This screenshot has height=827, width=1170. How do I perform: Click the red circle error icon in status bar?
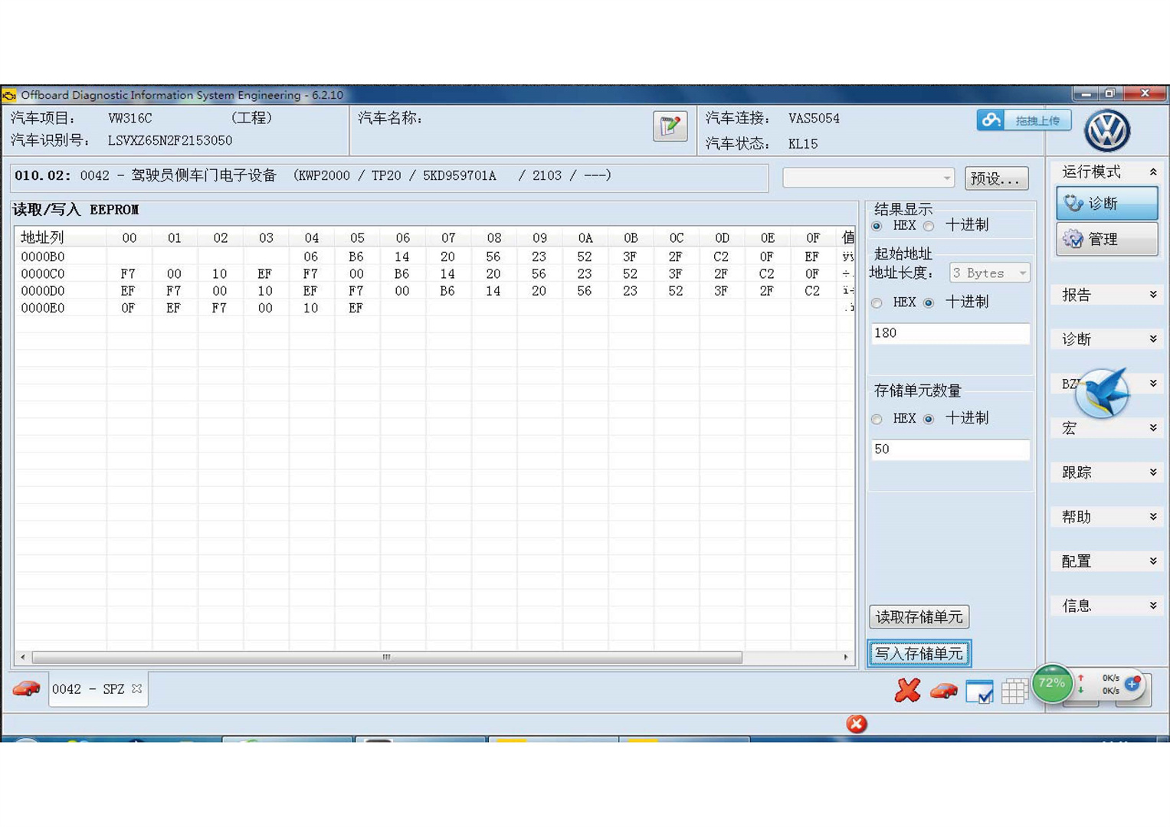(x=857, y=724)
